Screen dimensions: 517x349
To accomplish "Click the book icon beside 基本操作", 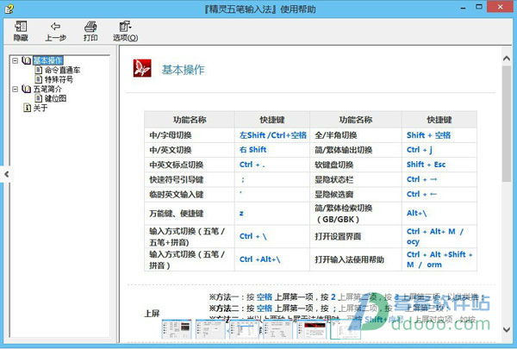I will (27, 60).
